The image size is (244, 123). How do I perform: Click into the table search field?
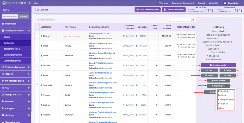pos(180,20)
